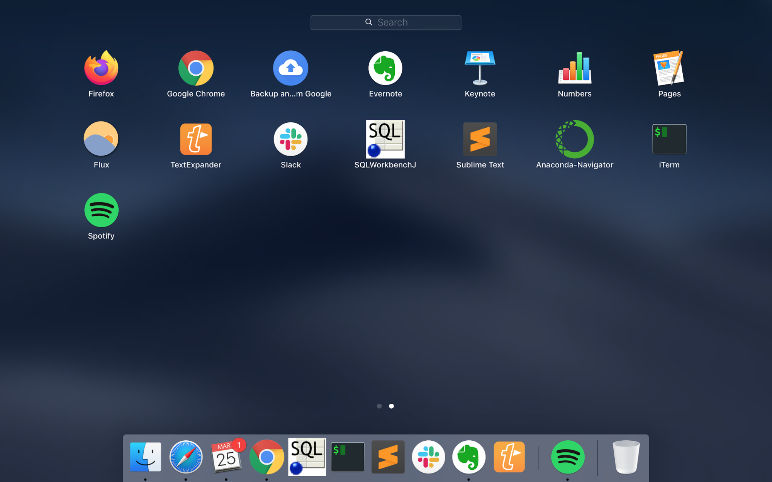Click TextExpander icon in the Dock
This screenshot has height=482, width=772.
509,457
